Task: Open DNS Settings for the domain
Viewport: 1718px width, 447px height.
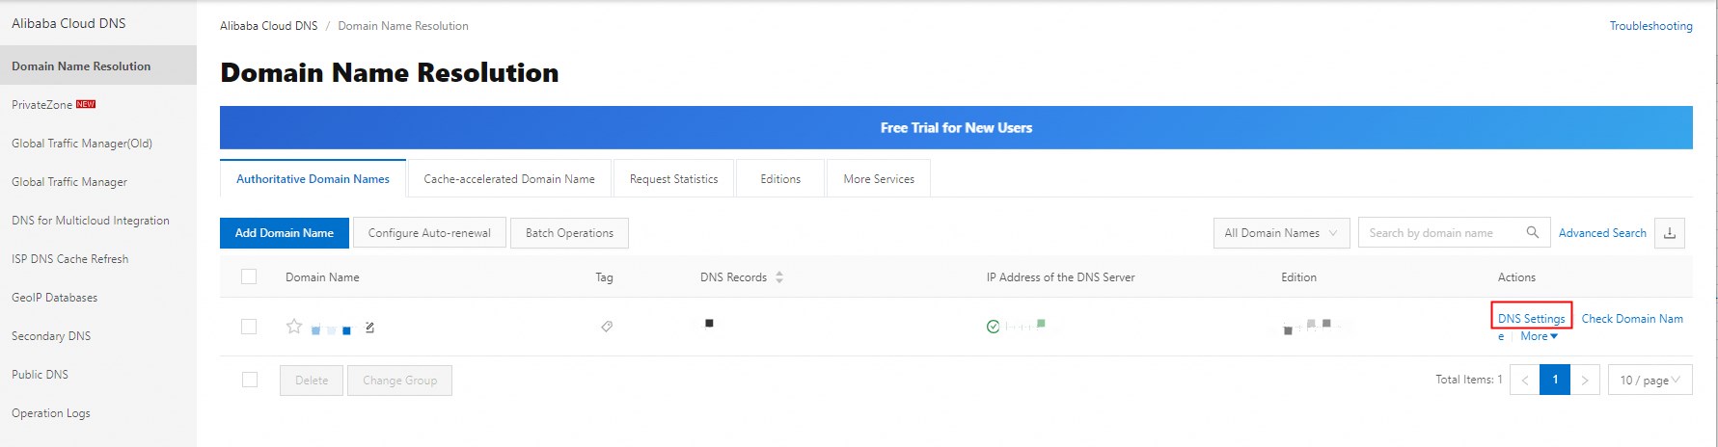Action: coord(1532,319)
